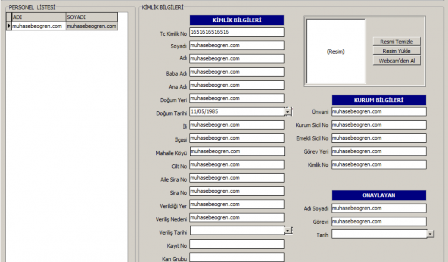Open the Veriliş Tarihi date dropdown

click(x=288, y=230)
